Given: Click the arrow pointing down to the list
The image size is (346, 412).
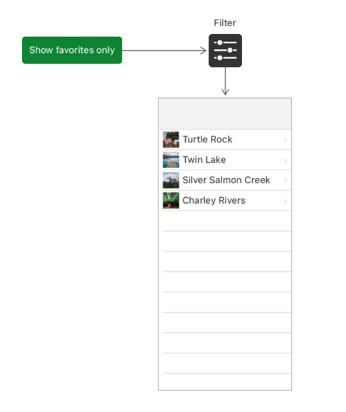Looking at the screenshot, I should click(x=225, y=81).
